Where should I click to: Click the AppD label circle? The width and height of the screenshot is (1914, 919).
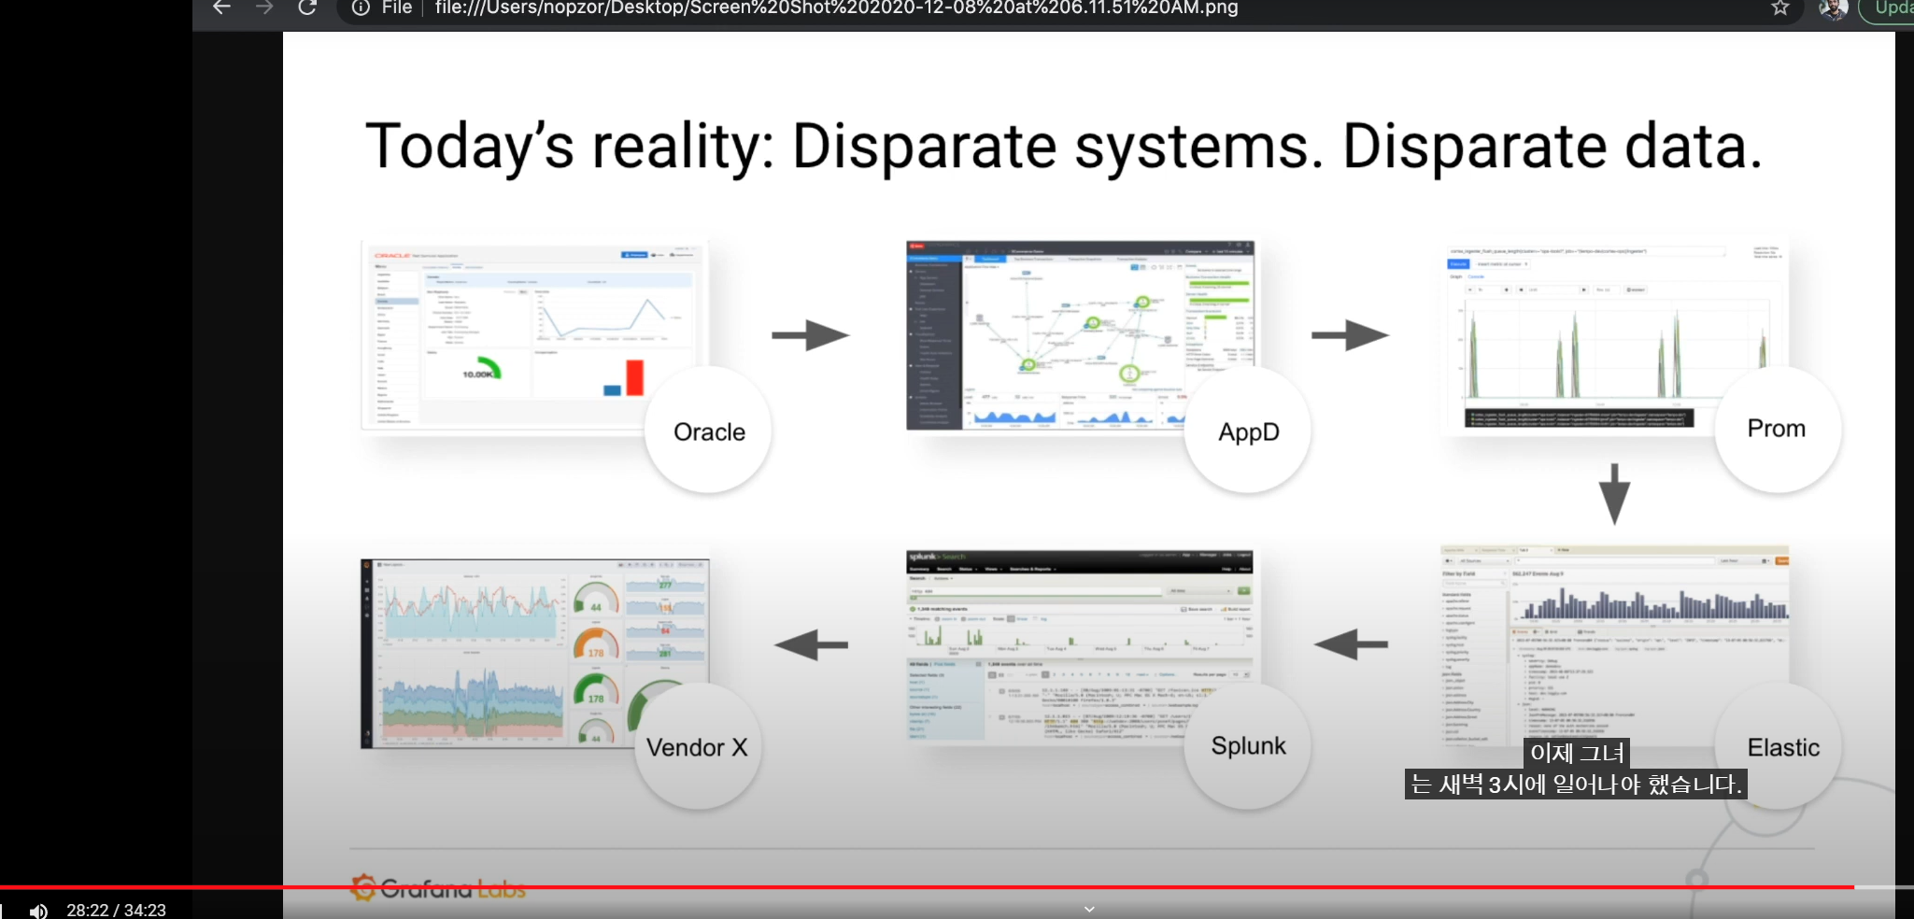tap(1247, 431)
